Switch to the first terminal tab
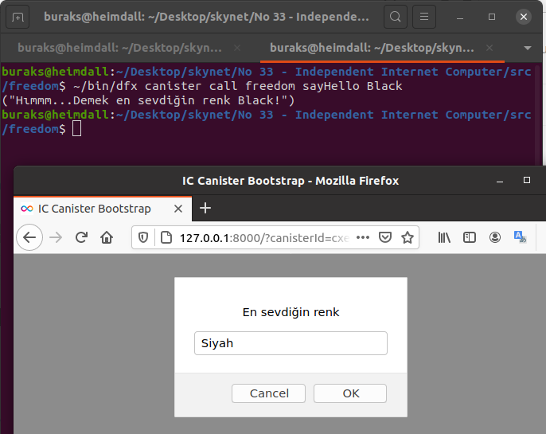The image size is (546, 434). [x=119, y=48]
